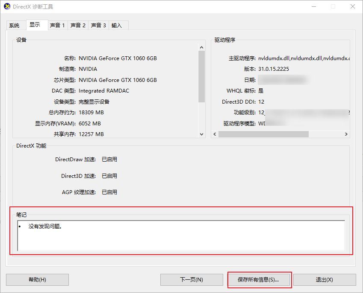
Task: Click the DirectX diagnostic tool title icon
Action: click(x=7, y=6)
